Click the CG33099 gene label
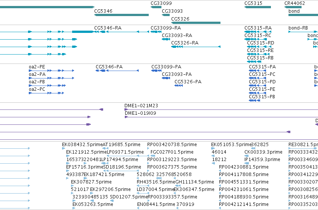The image size is (318, 210). [x=161, y=3]
